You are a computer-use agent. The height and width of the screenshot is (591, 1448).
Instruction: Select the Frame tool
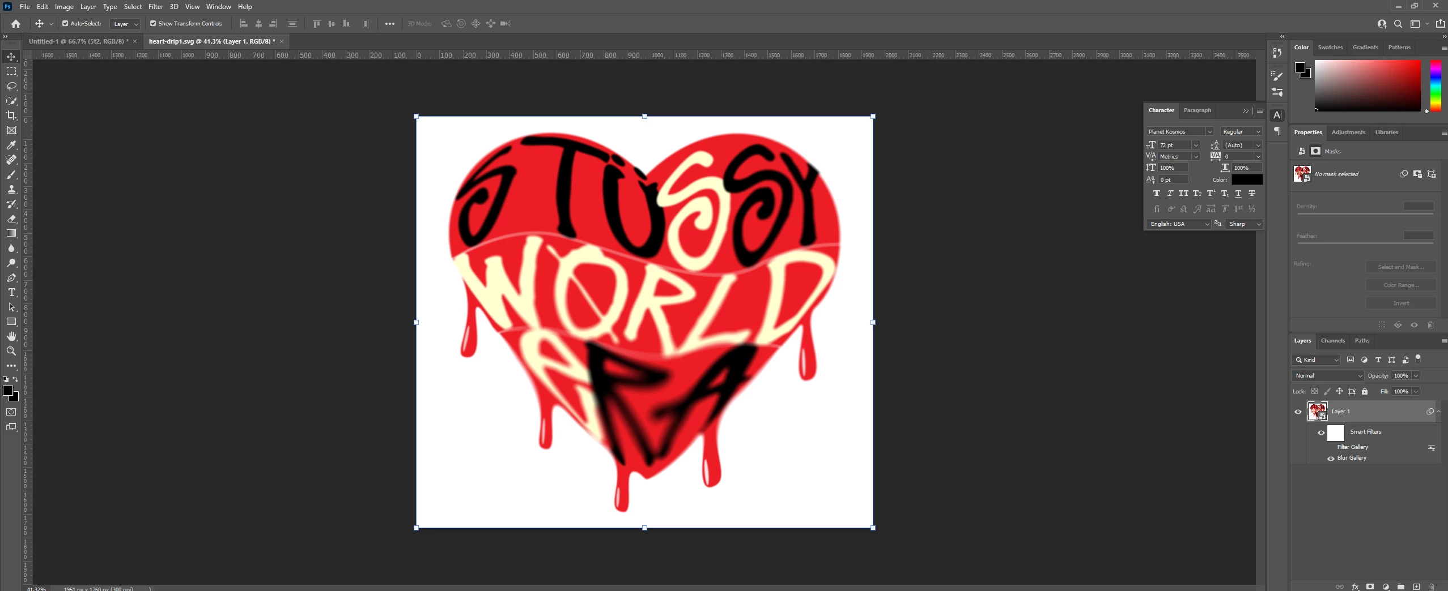tap(11, 130)
